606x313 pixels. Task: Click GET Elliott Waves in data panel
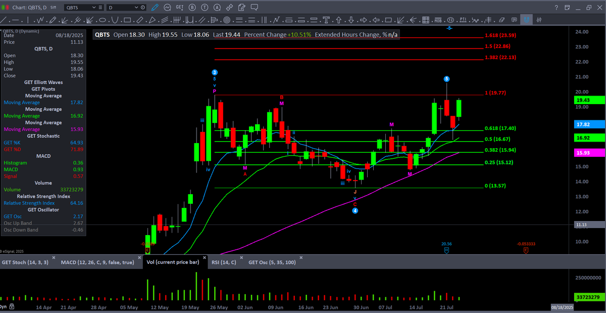(x=43, y=82)
